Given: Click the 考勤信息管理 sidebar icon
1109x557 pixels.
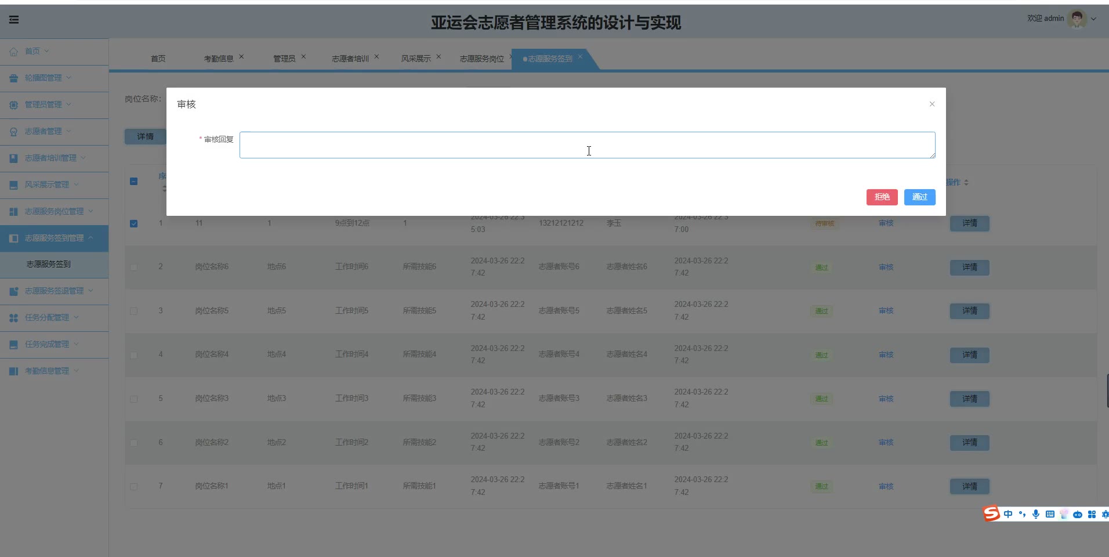Looking at the screenshot, I should (x=14, y=371).
